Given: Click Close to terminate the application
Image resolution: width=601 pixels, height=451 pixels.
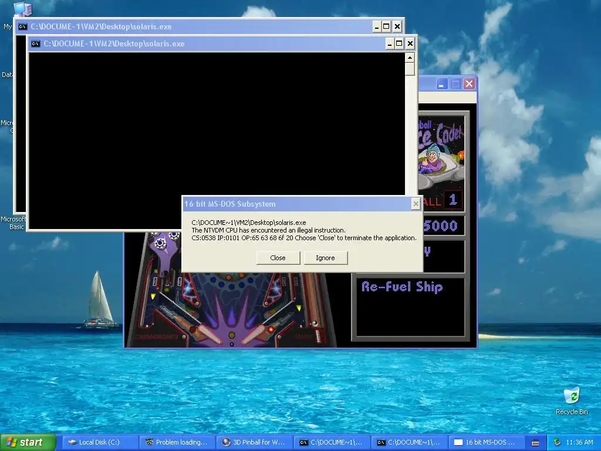Looking at the screenshot, I should 278,258.
